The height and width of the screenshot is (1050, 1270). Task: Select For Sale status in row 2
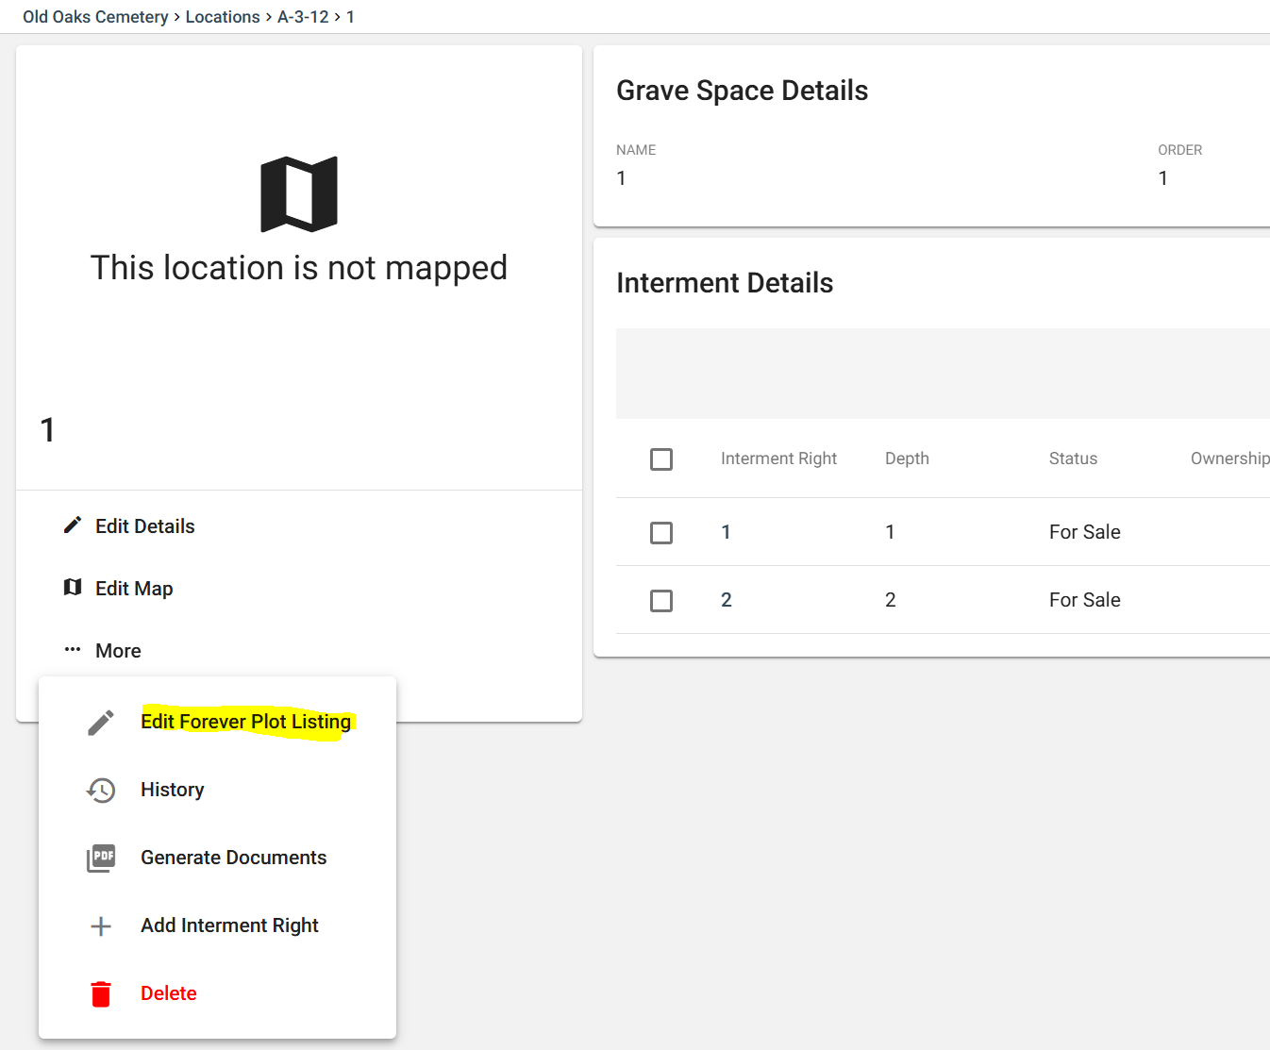[1085, 600]
